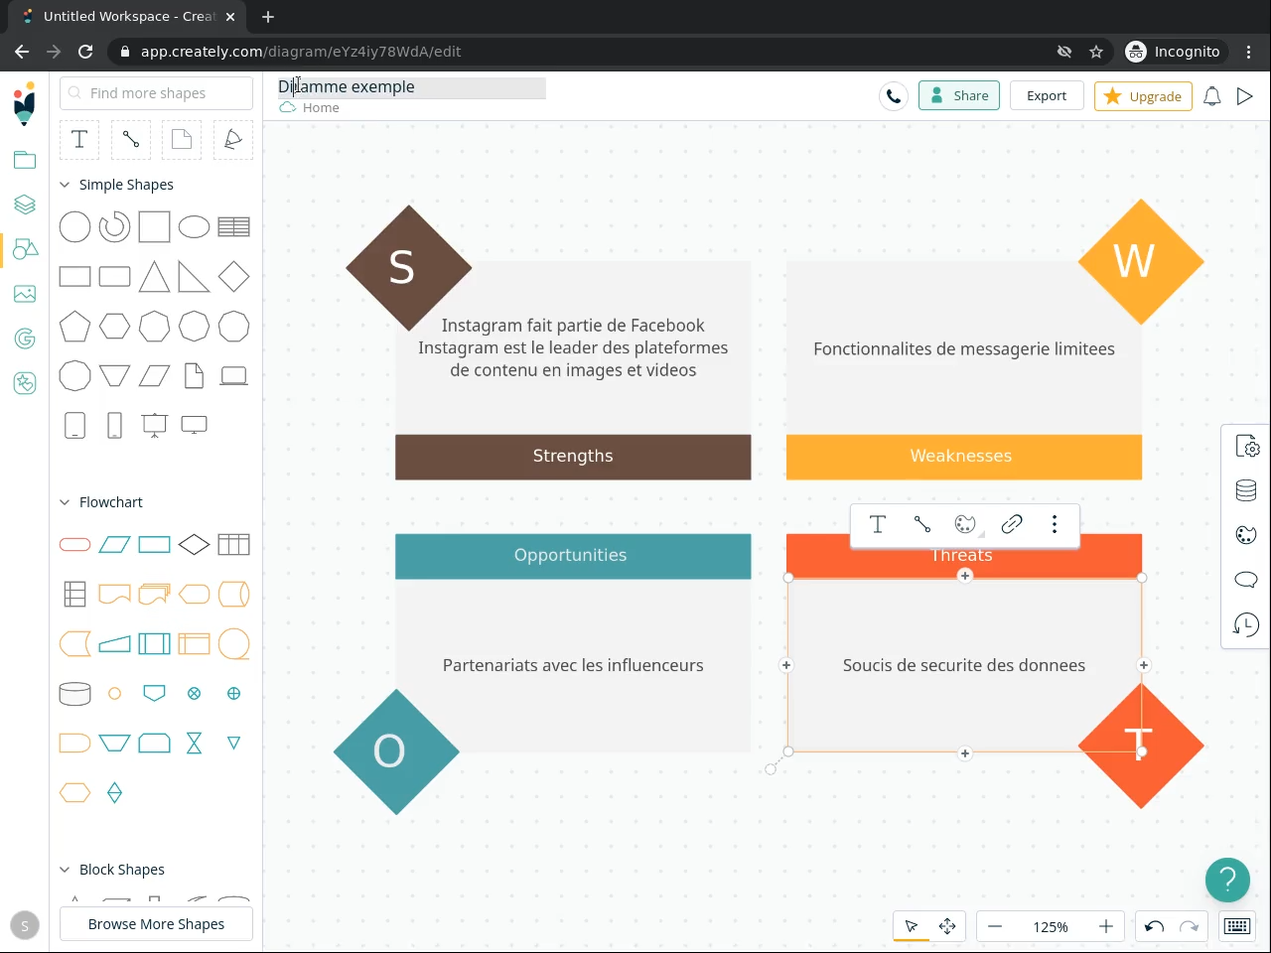Open the image import panel in left sidebar
1271x953 pixels.
click(25, 294)
